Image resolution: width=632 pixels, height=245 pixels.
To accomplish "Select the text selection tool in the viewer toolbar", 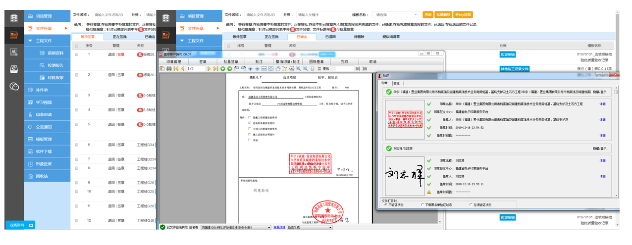I will [285, 69].
